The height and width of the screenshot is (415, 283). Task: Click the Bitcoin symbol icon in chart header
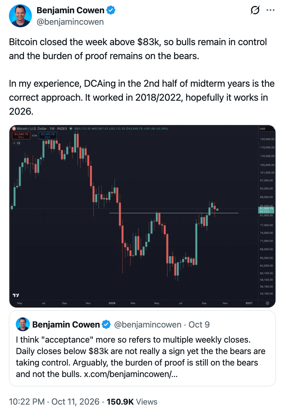14,129
